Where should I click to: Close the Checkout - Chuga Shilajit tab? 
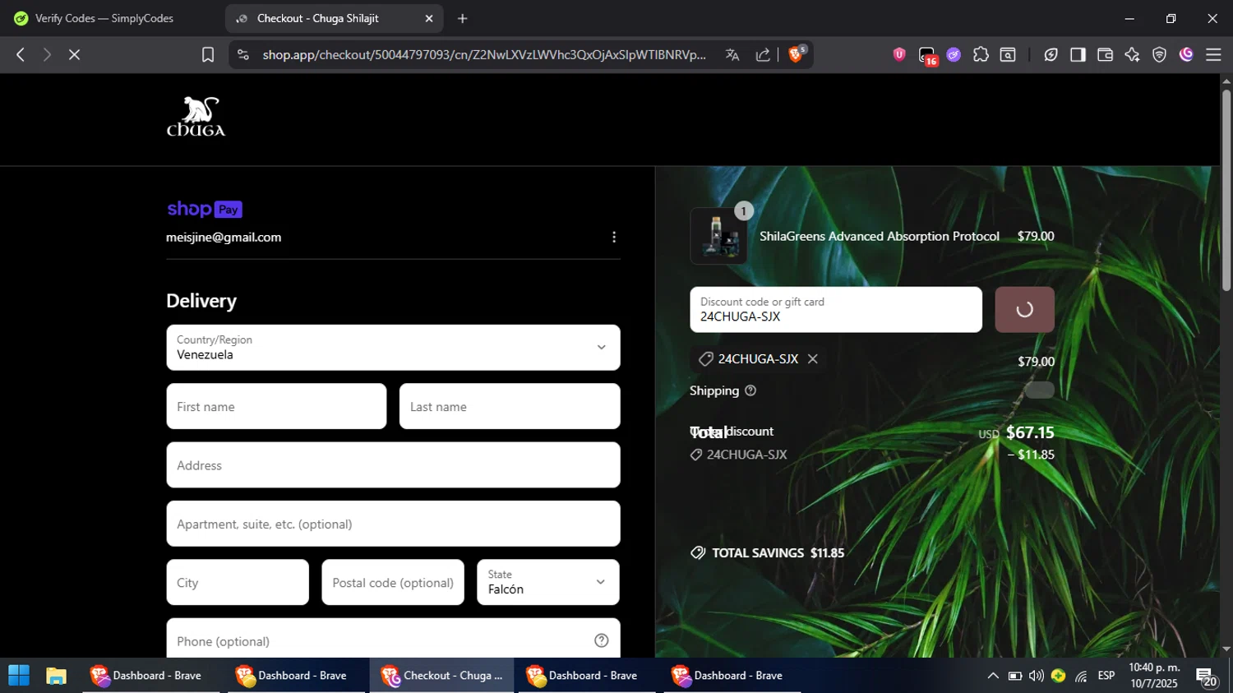pyautogui.click(x=428, y=18)
